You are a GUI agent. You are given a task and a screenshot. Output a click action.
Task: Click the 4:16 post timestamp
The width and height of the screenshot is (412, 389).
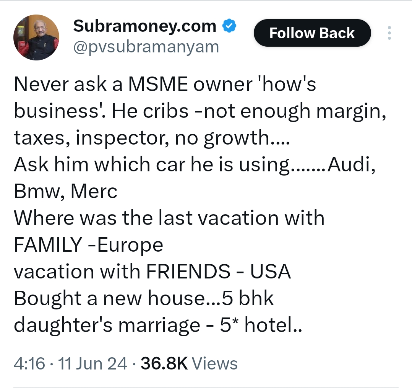pos(29,363)
